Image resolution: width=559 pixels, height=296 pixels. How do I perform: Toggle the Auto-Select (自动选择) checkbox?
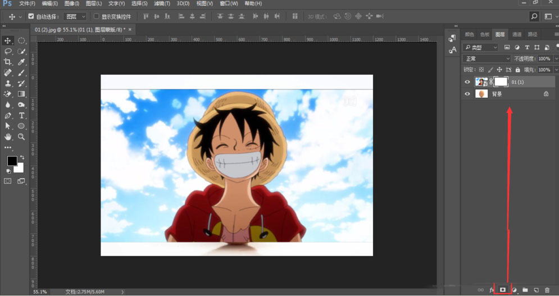pos(31,16)
